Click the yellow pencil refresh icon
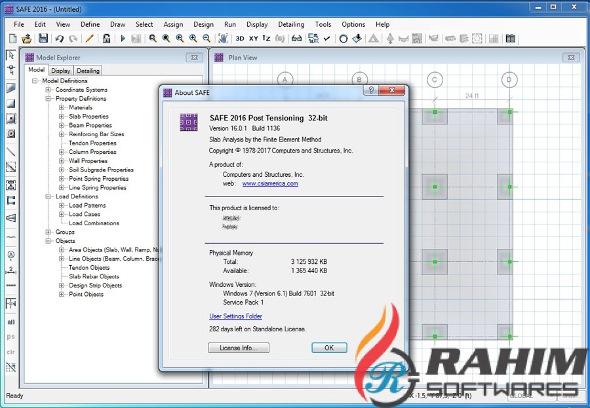590x408 pixels. [90, 39]
